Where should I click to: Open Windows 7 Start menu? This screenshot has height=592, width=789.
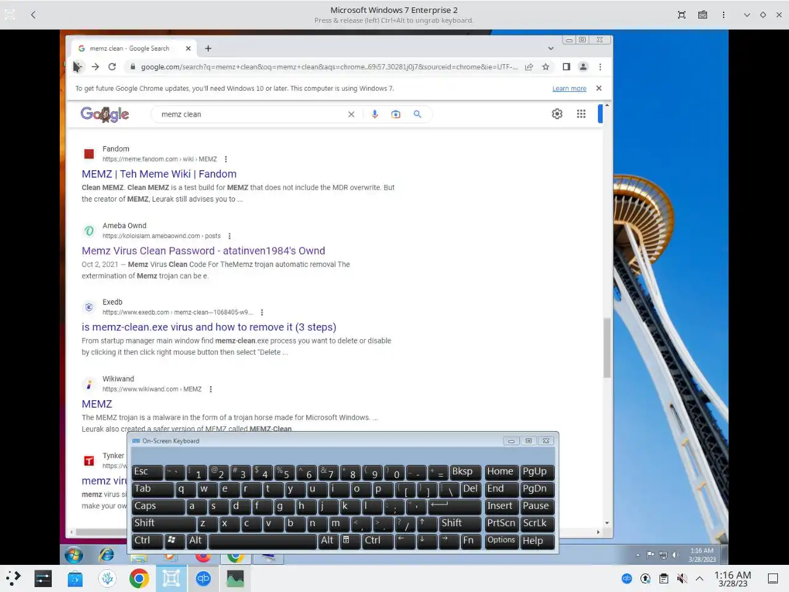(x=73, y=555)
